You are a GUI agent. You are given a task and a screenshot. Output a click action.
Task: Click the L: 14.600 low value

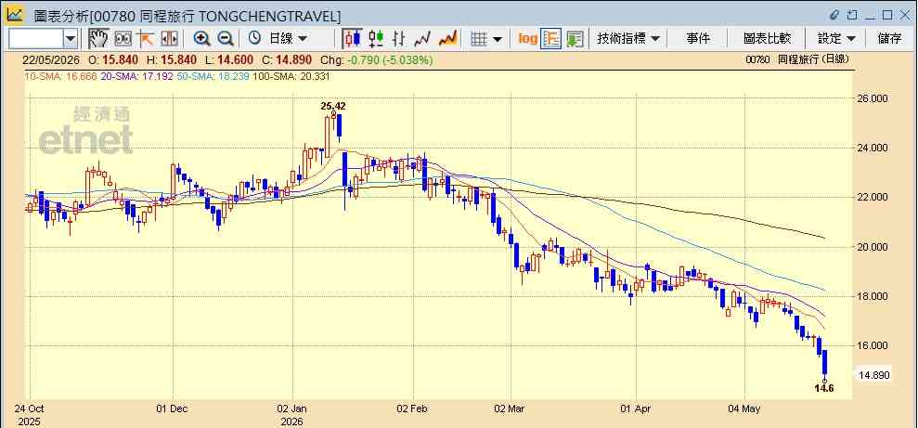229,59
